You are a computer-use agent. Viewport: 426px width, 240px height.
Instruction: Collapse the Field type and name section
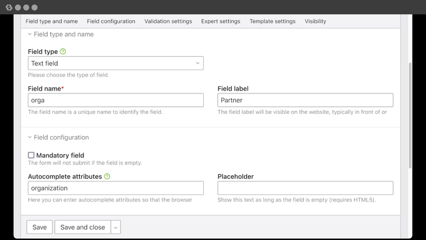30,34
